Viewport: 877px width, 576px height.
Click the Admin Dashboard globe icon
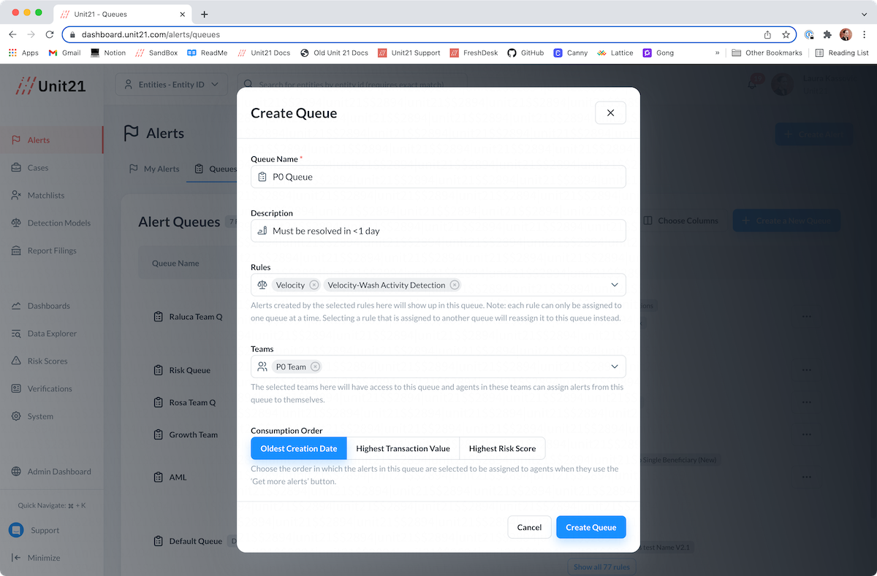[16, 472]
